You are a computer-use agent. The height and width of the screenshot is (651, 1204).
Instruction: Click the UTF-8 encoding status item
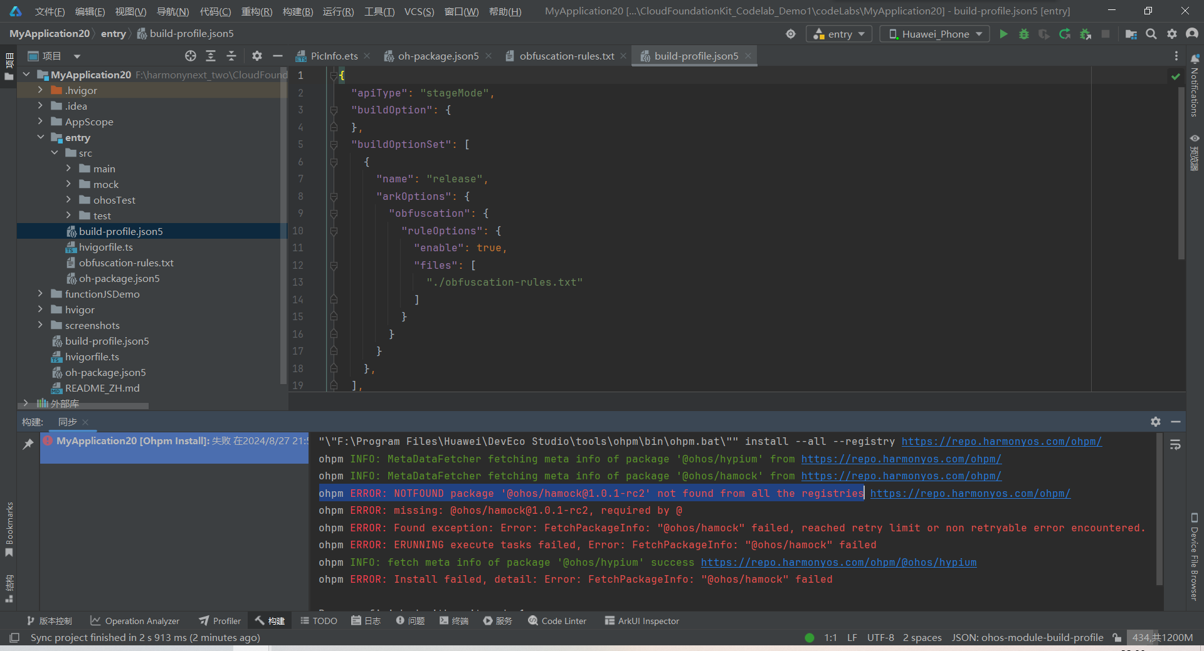[880, 637]
